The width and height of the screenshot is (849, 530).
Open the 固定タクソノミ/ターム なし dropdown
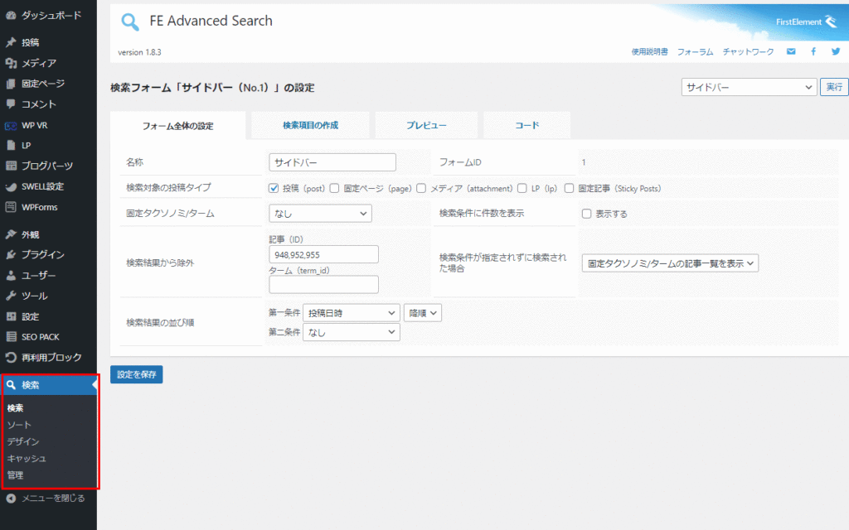point(321,214)
